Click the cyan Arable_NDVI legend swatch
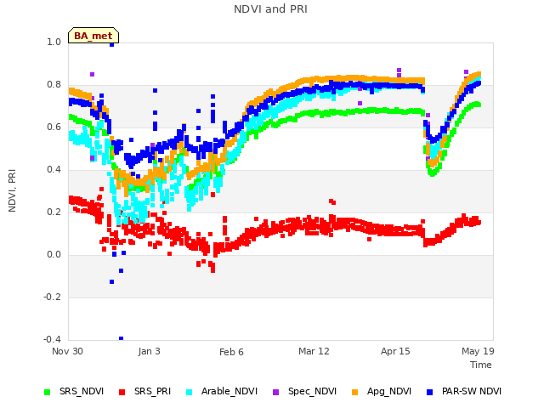The height and width of the screenshot is (408, 544). pyautogui.click(x=189, y=392)
